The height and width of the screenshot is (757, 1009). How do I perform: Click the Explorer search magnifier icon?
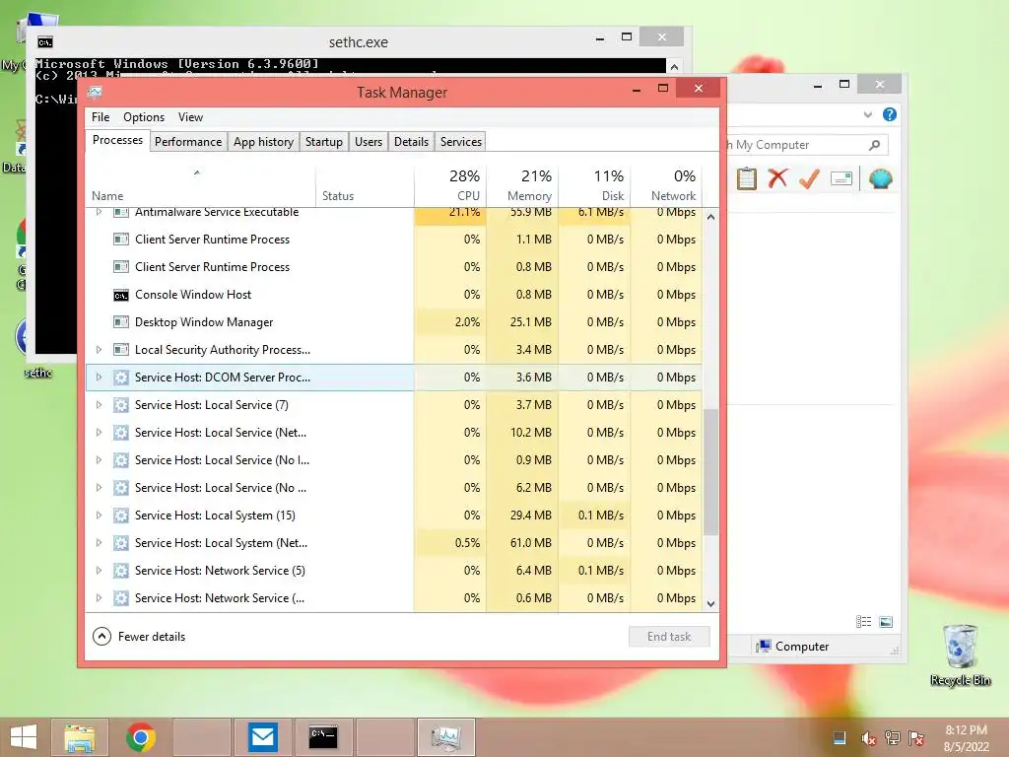[874, 145]
